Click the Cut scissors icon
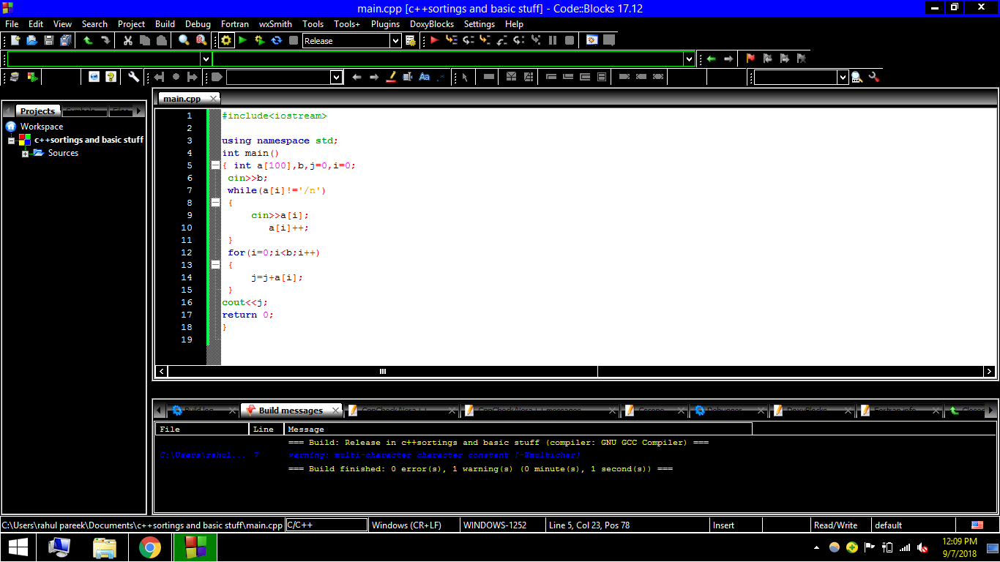1000x562 pixels. tap(128, 40)
